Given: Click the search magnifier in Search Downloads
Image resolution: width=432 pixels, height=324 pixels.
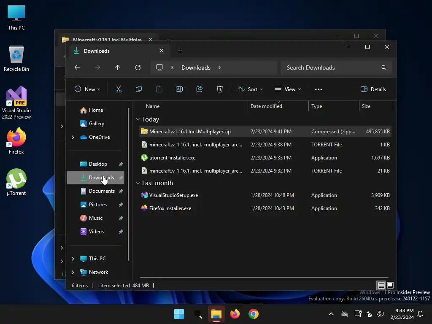Looking at the screenshot, I should 384,67.
